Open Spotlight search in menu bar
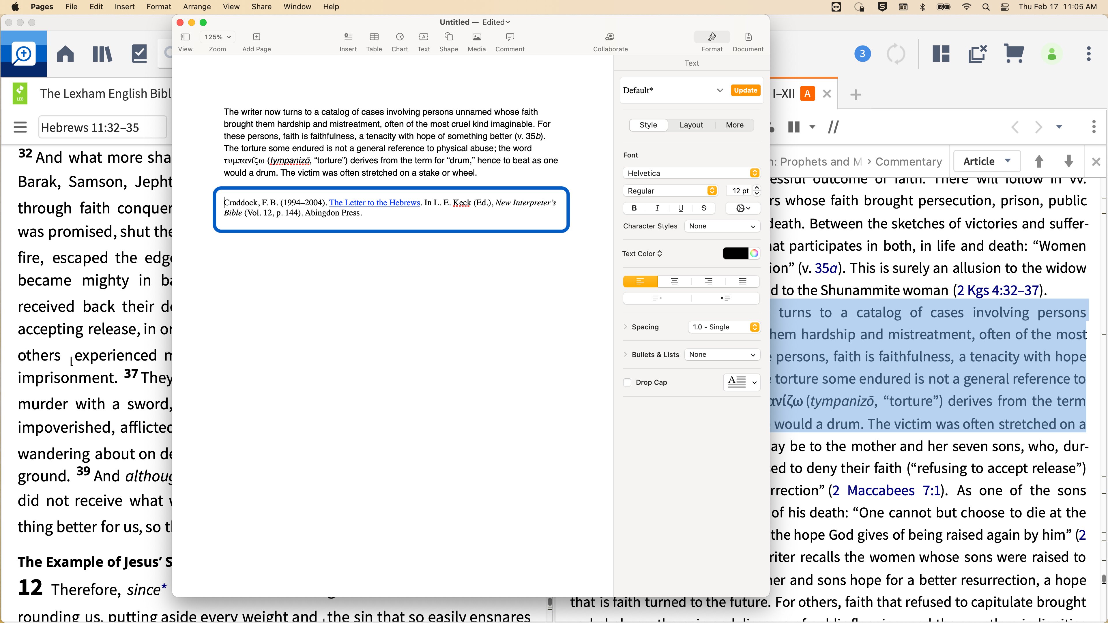This screenshot has height=623, width=1108. coord(986,7)
